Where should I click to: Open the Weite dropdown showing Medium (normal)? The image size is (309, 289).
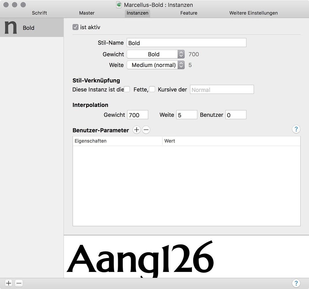click(156, 65)
